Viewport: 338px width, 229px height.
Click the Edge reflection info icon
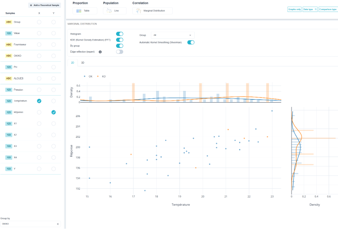(x=100, y=52)
